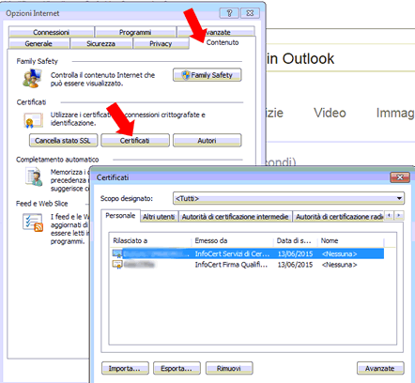Click the Esporta... button
The image size is (415, 383).
click(177, 368)
